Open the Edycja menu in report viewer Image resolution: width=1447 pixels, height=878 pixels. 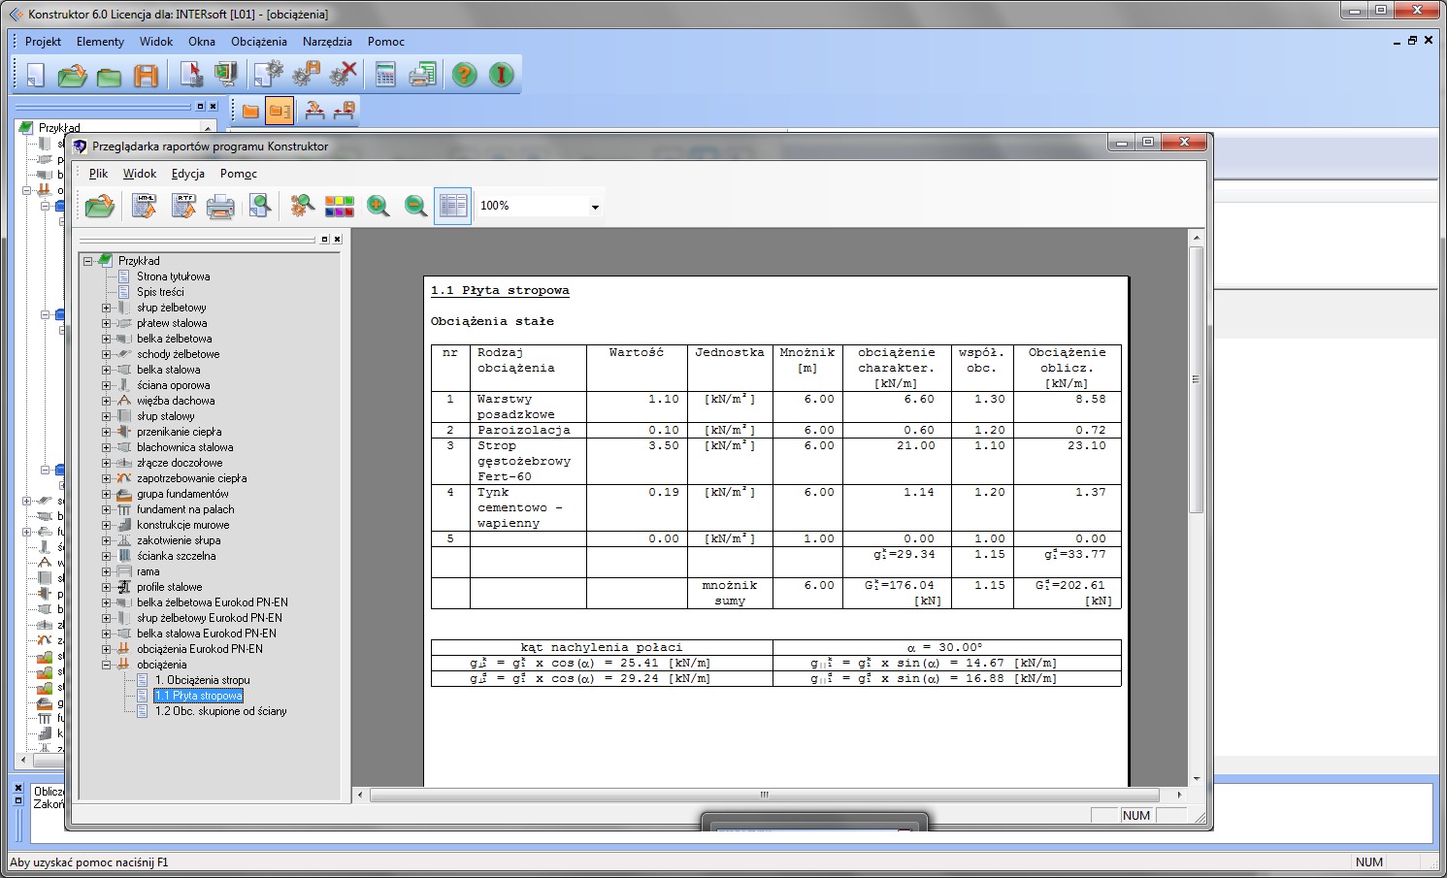pyautogui.click(x=188, y=174)
